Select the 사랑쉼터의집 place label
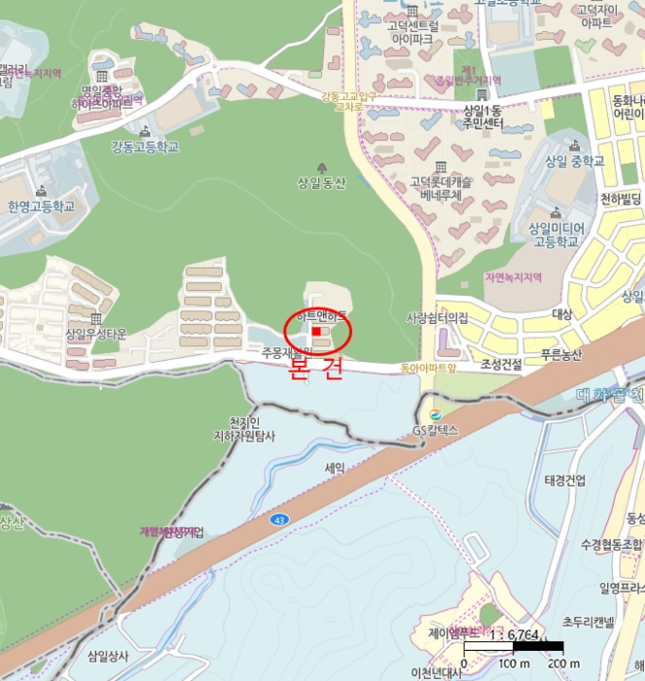 [437, 318]
